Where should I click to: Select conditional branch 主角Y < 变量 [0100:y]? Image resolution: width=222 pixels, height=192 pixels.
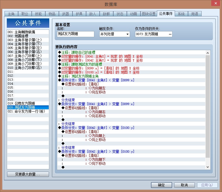pyautogui.click(x=131, y=128)
